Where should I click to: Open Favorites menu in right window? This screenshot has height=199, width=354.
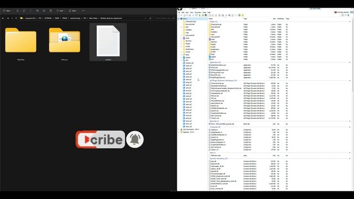coord(198,12)
